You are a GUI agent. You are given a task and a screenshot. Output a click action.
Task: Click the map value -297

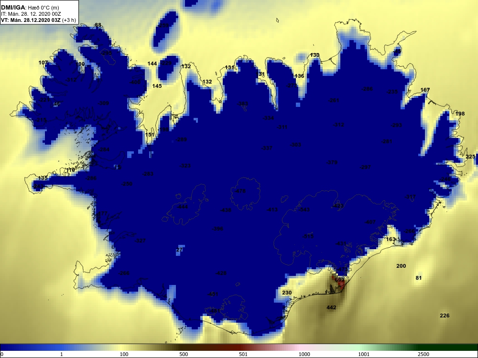coord(365,167)
